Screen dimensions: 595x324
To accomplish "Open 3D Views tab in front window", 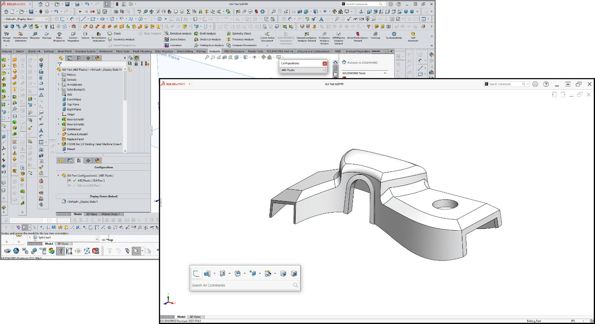I will click(195, 317).
